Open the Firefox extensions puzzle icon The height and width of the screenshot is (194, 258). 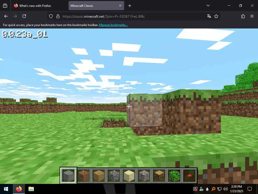point(243,16)
